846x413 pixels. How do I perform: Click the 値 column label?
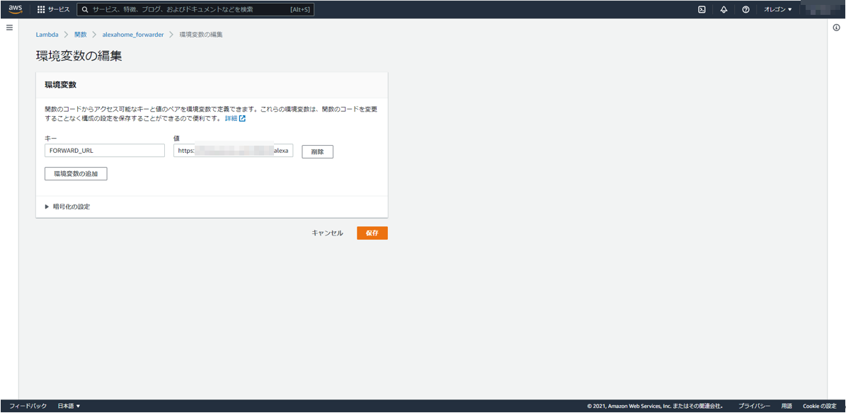click(176, 139)
